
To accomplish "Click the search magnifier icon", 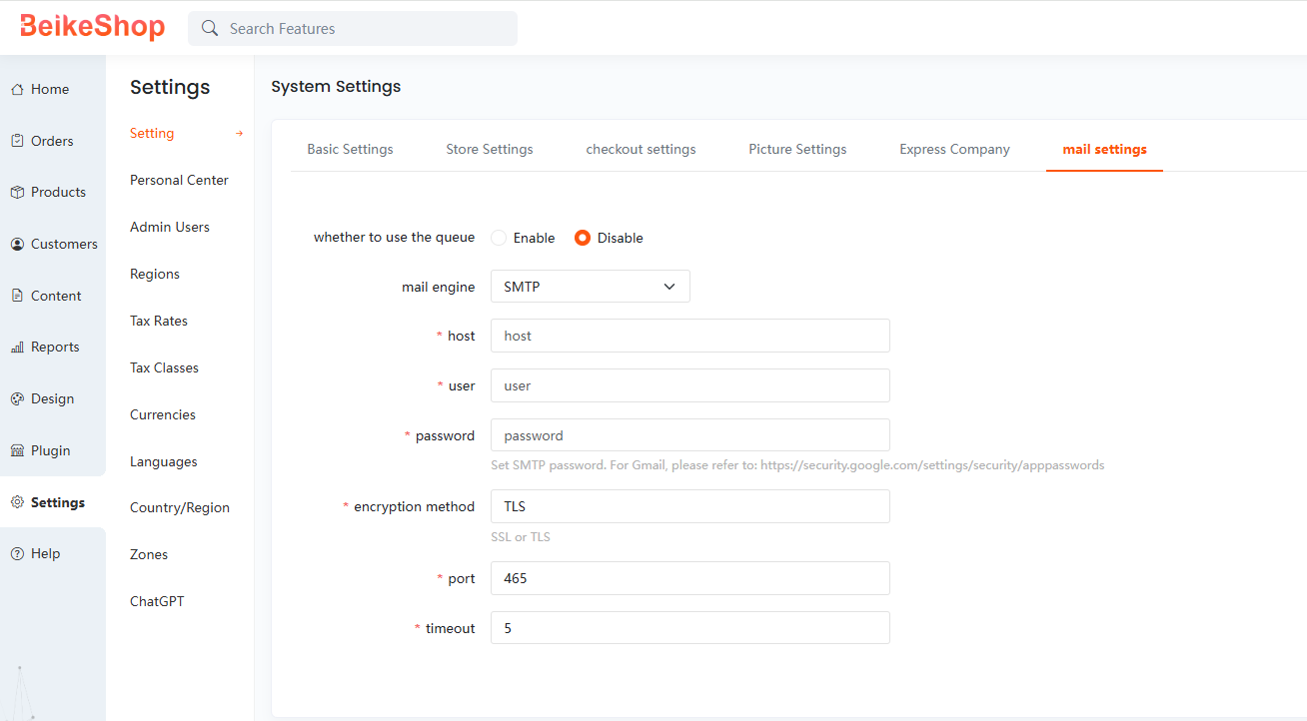I will 210,28.
